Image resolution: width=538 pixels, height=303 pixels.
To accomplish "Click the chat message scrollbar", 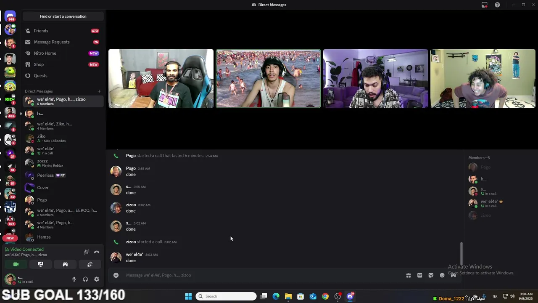I will click(x=462, y=254).
